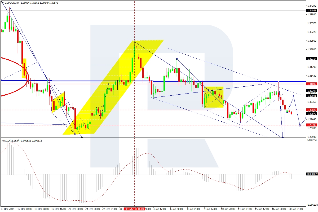Click the 14 Jan 04:00 time label
318x212 pixels.
(246, 209)
